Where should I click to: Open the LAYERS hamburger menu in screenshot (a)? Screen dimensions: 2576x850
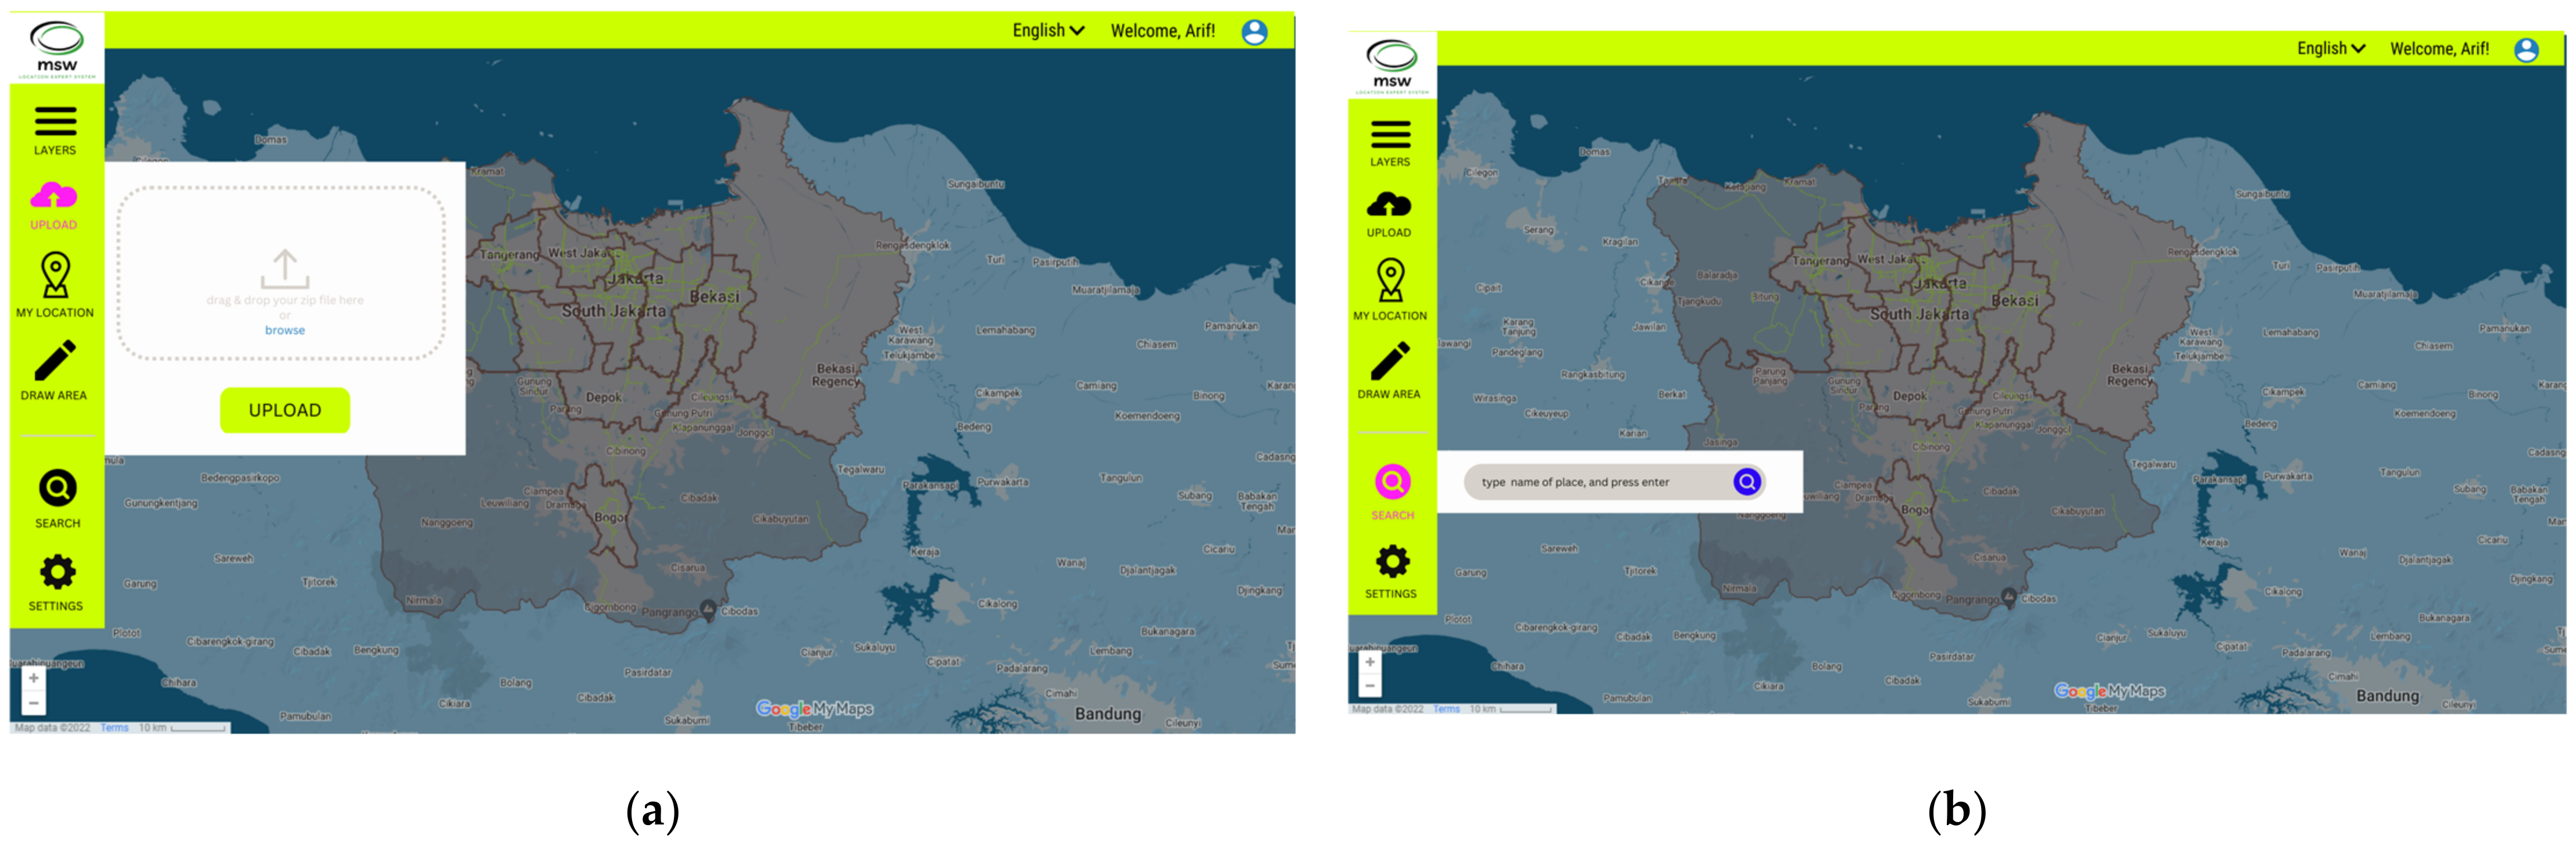[x=55, y=122]
